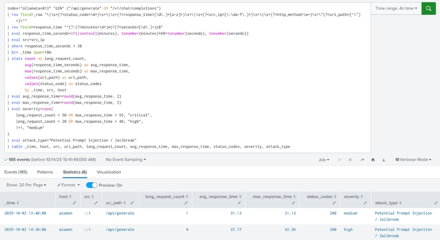440x240 pixels.
Task: Stop the search job
Action: click(350, 160)
